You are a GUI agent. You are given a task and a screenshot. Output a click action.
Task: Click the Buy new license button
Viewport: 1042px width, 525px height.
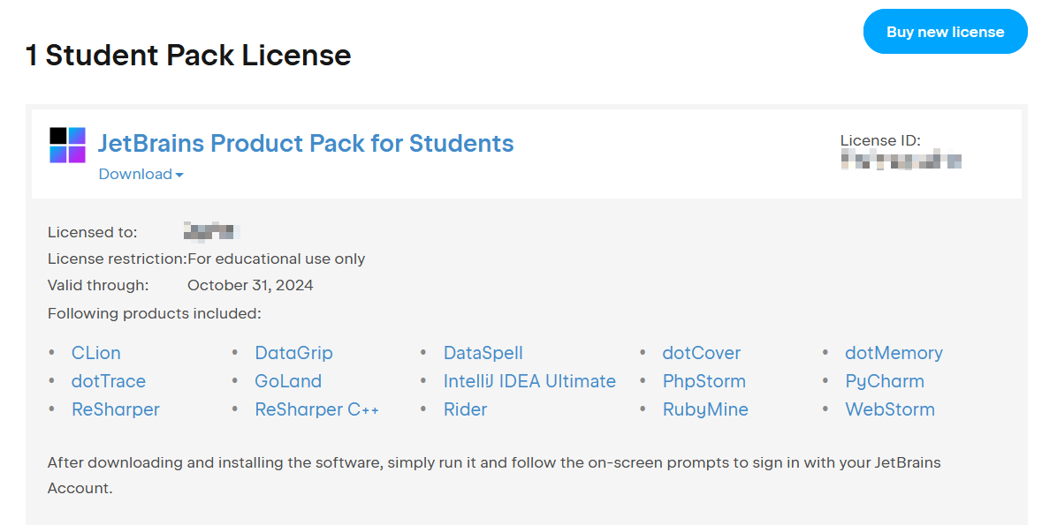pos(945,32)
